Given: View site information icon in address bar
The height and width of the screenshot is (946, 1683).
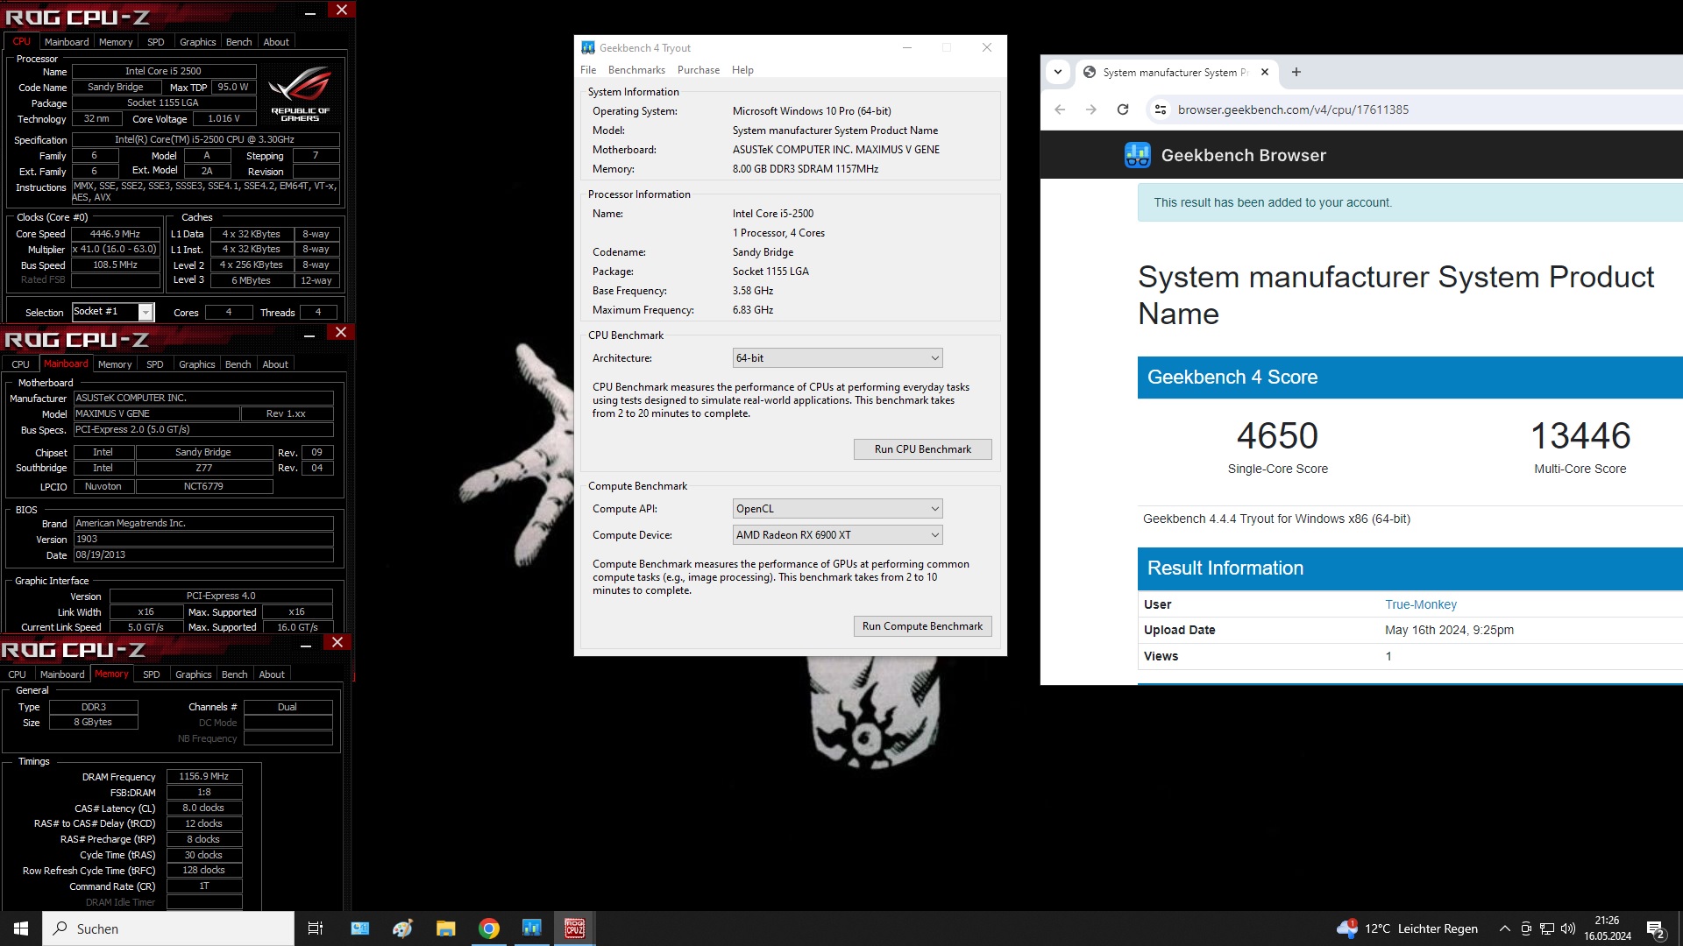Looking at the screenshot, I should 1161,109.
